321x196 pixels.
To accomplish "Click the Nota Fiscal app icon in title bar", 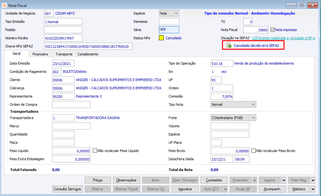I will tap(4, 5).
